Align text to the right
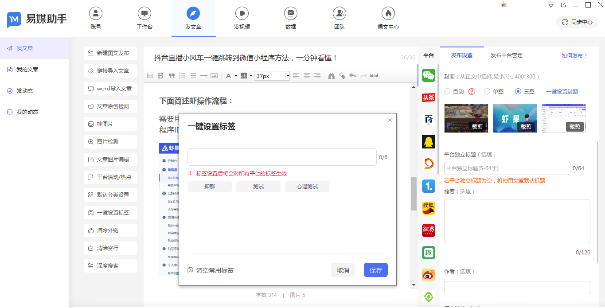Screen dimensions: 605x308 click(x=317, y=76)
